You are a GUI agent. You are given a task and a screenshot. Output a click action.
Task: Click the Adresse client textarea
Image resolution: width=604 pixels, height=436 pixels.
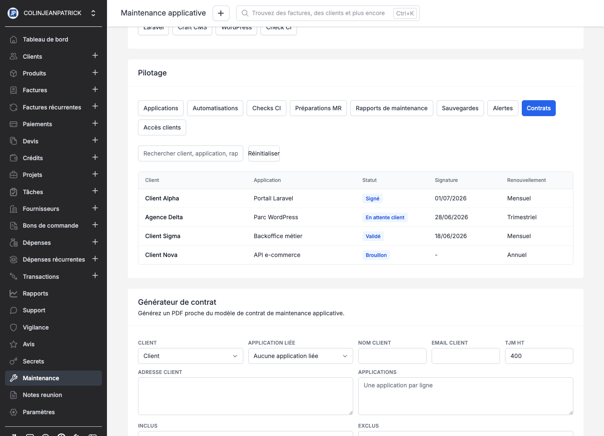[x=245, y=396]
